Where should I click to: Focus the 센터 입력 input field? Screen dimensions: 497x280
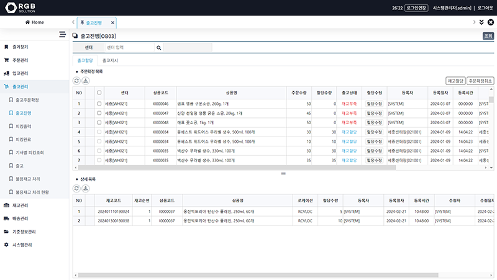(x=129, y=48)
